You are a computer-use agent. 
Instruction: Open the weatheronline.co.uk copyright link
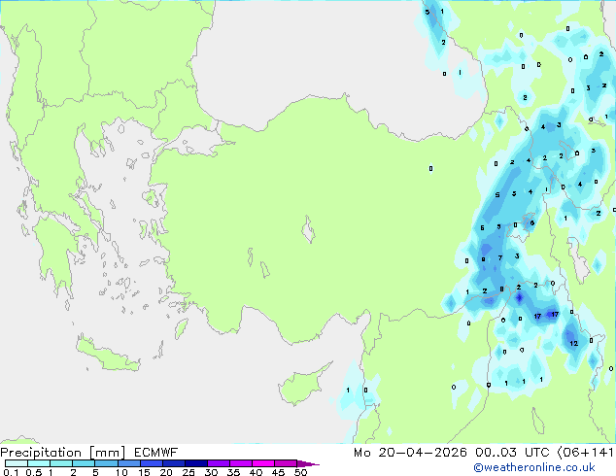click(534, 467)
